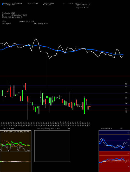Click the 2.21 price axis label

126,98
